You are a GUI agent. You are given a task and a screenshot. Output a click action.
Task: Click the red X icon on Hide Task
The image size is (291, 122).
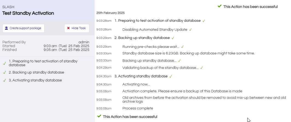tap(68, 28)
